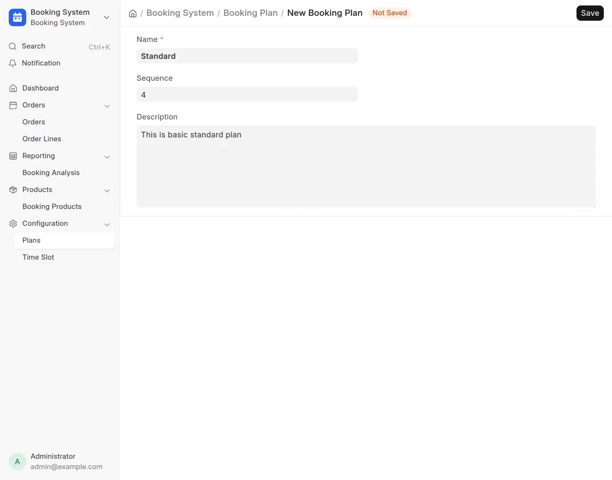
Task: Click the Not Saved status badge
Action: pos(390,13)
